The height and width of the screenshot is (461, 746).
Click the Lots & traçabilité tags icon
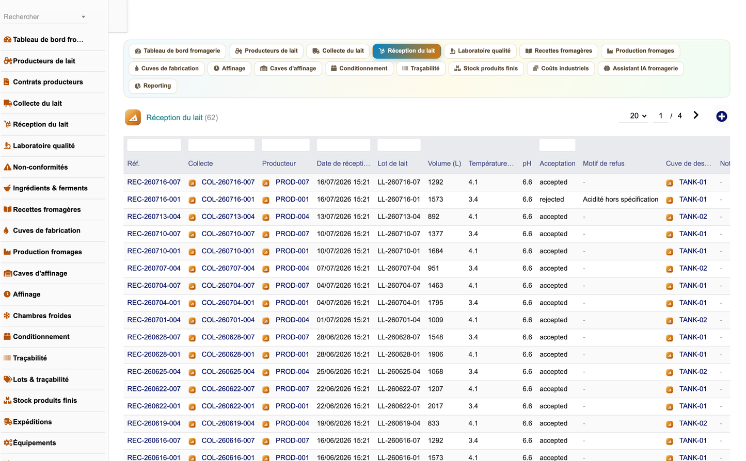(x=7, y=379)
